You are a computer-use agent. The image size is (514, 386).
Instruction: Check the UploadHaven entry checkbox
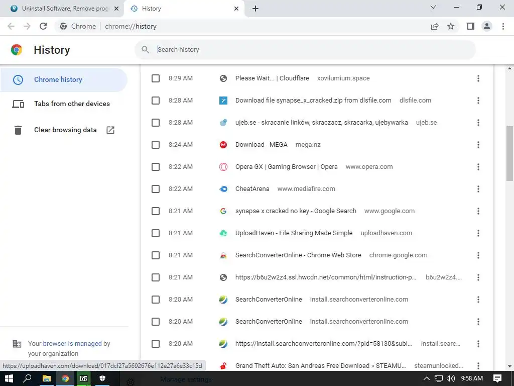pos(156,233)
